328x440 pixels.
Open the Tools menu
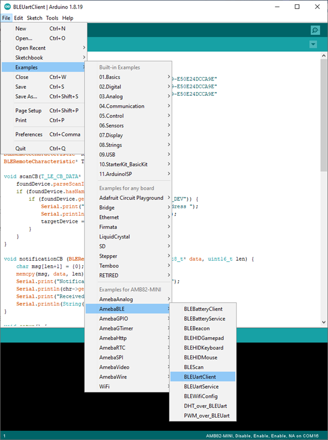coord(52,18)
